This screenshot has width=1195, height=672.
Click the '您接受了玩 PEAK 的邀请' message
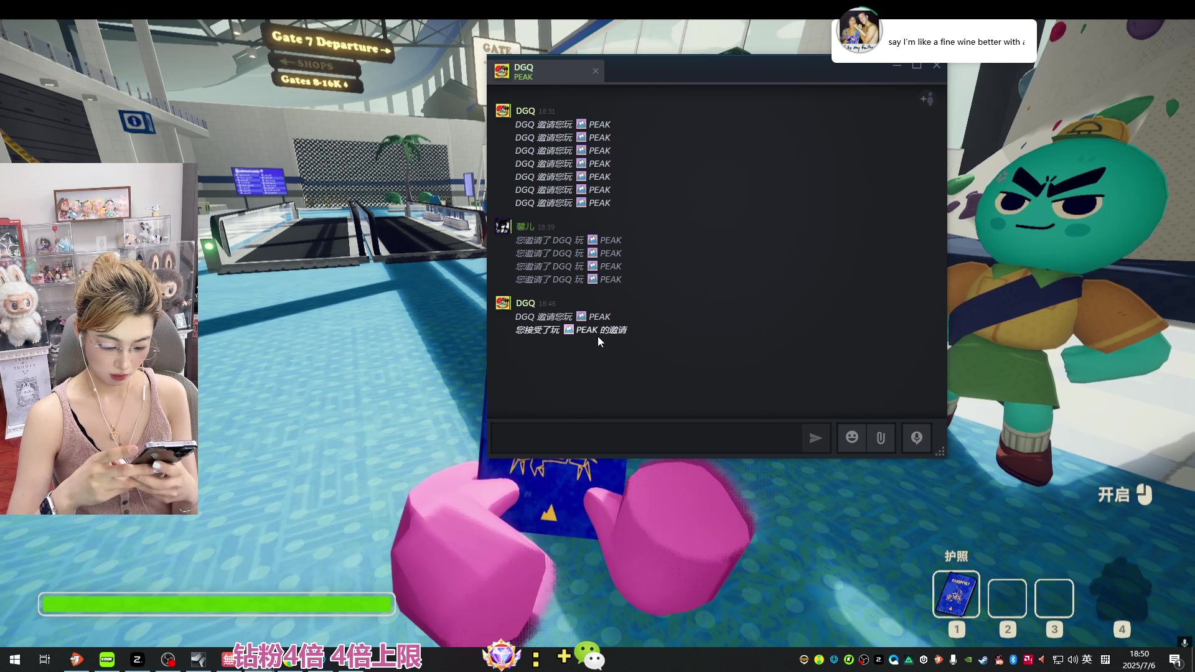[x=571, y=330]
